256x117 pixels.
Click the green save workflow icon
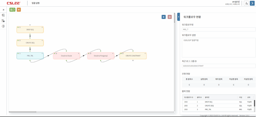(x=11, y=10)
